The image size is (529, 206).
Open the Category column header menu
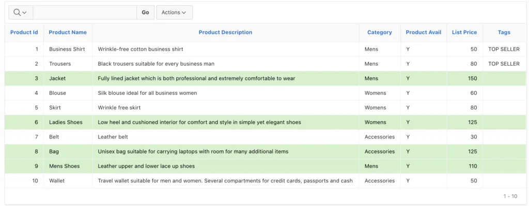point(380,33)
